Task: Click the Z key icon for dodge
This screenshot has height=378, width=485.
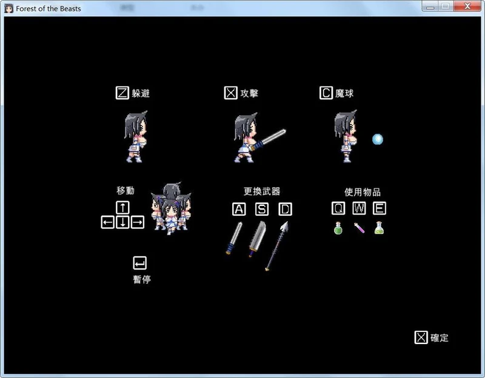Action: coord(122,93)
